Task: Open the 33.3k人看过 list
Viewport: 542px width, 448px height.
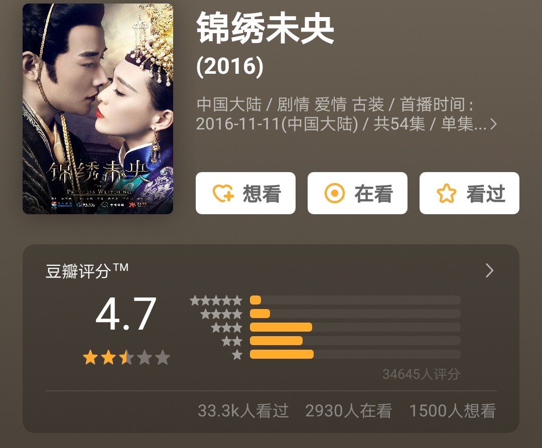Action: (x=243, y=411)
